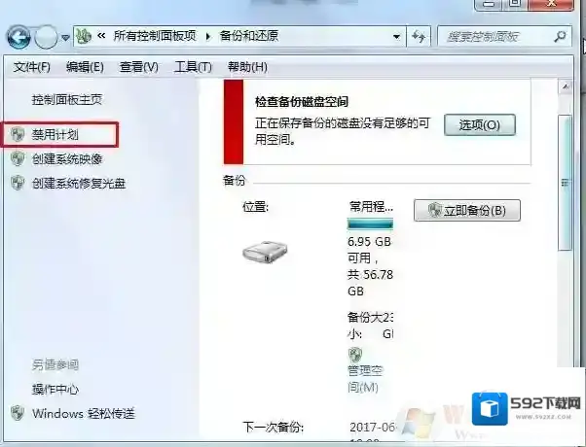This screenshot has height=447, width=586.
Task: Click the Back navigation arrow button
Action: [18, 37]
